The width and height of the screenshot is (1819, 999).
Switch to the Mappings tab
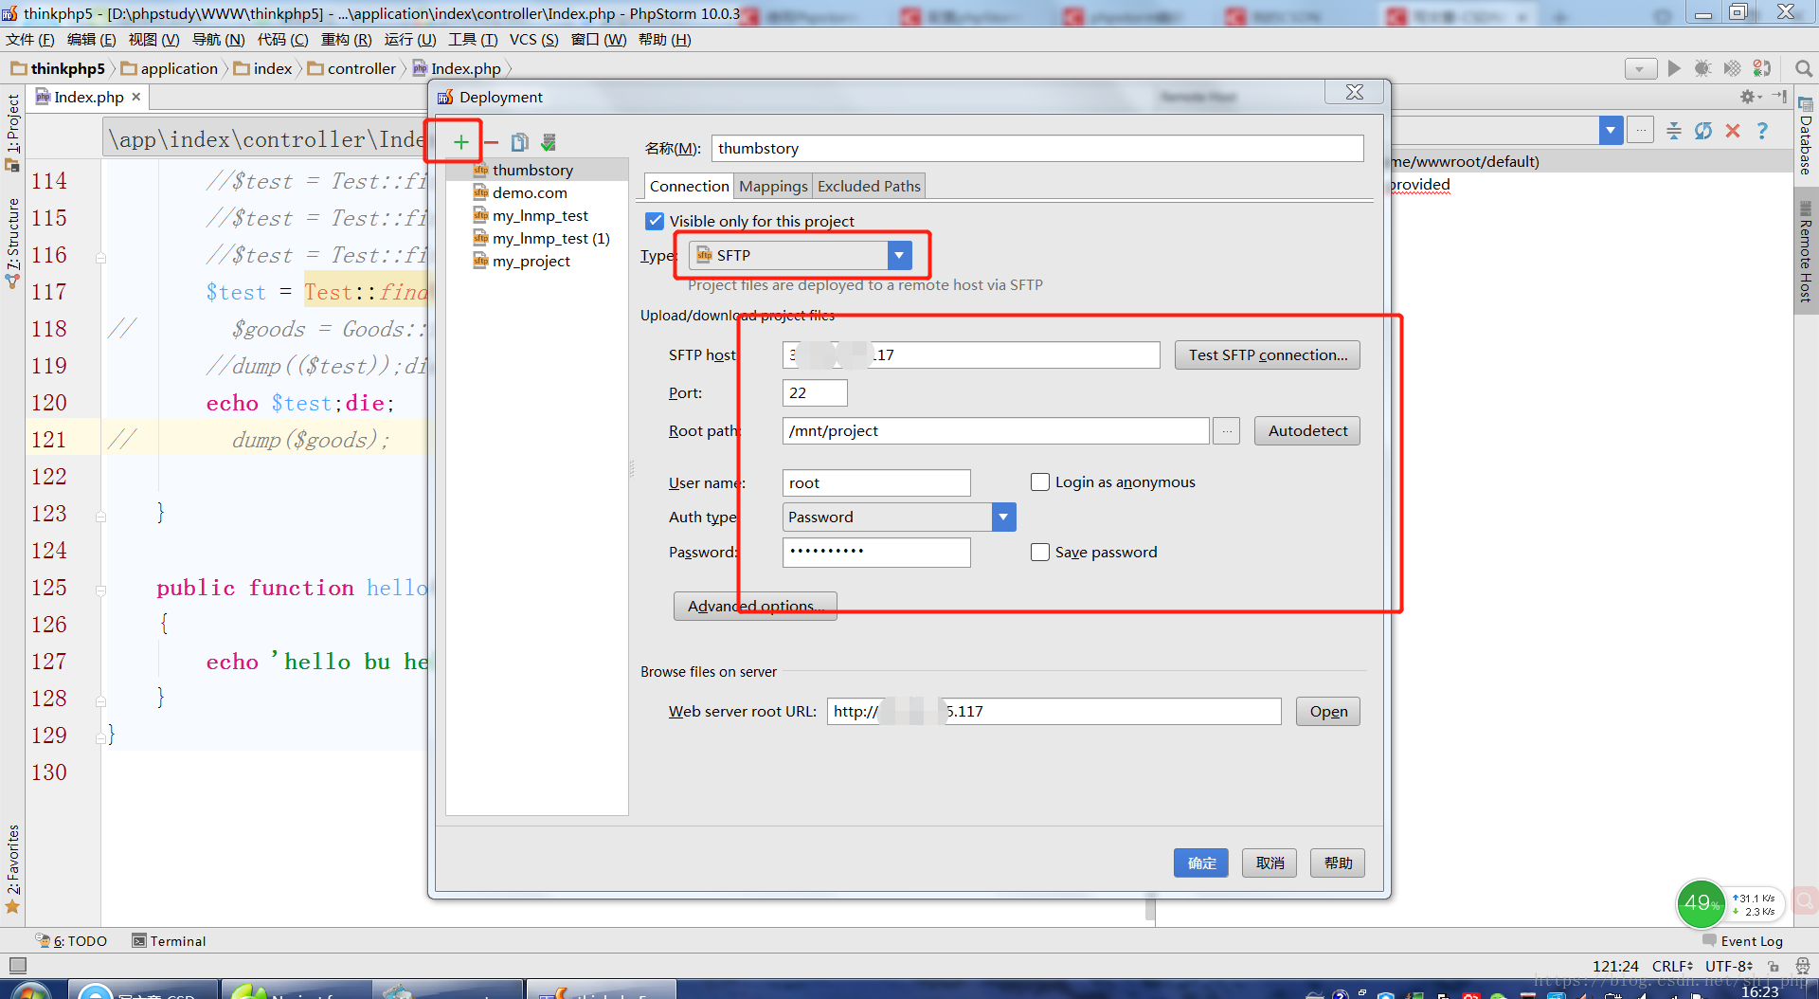[773, 186]
